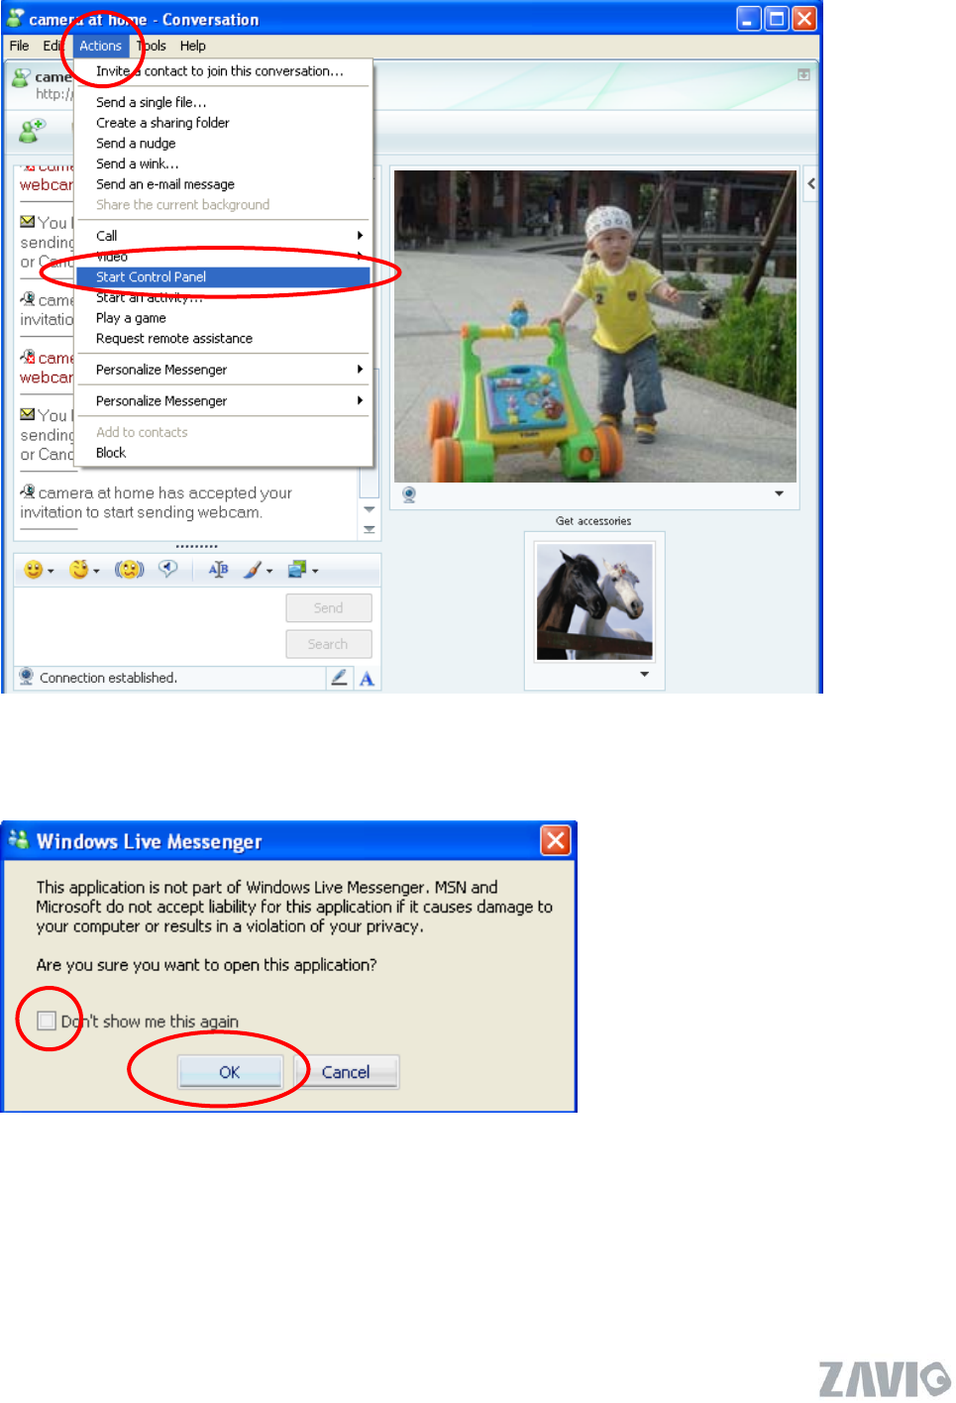Click the voice clip icon

[168, 569]
